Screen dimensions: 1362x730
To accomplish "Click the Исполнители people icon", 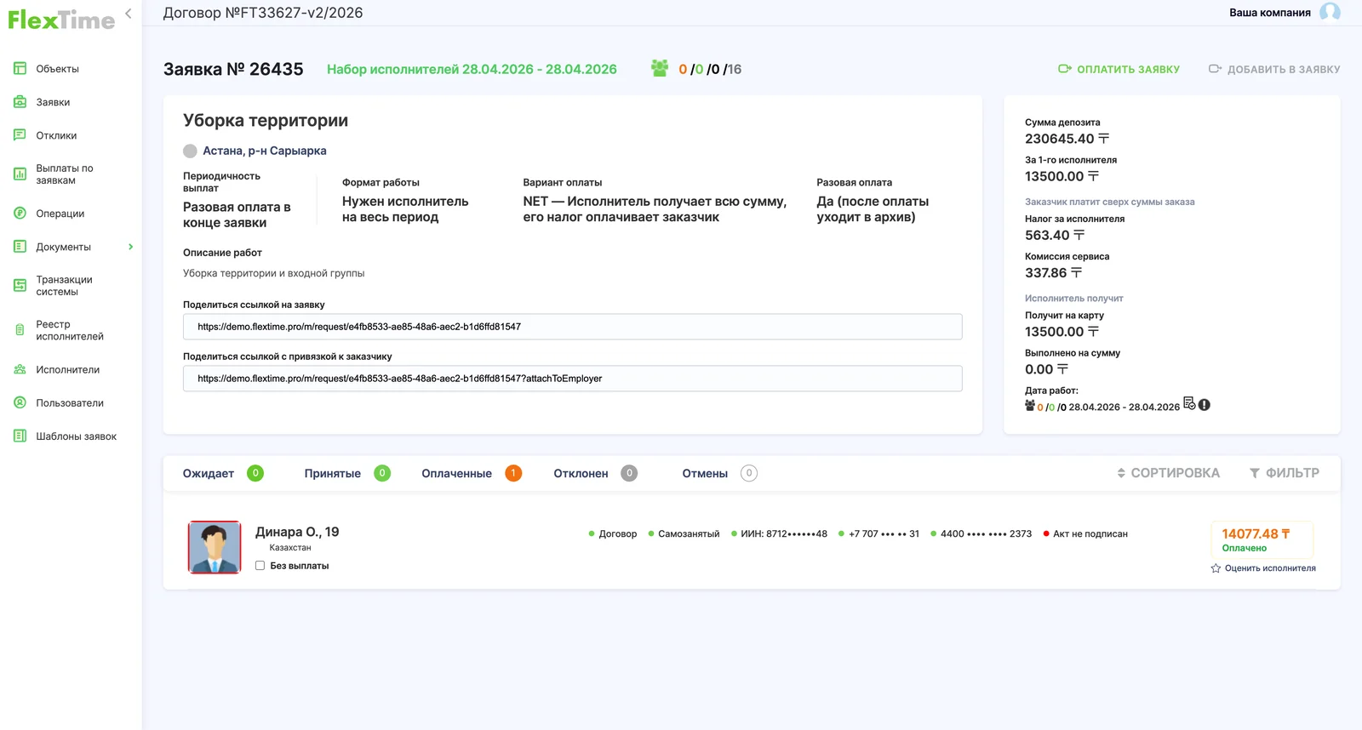I will (20, 369).
